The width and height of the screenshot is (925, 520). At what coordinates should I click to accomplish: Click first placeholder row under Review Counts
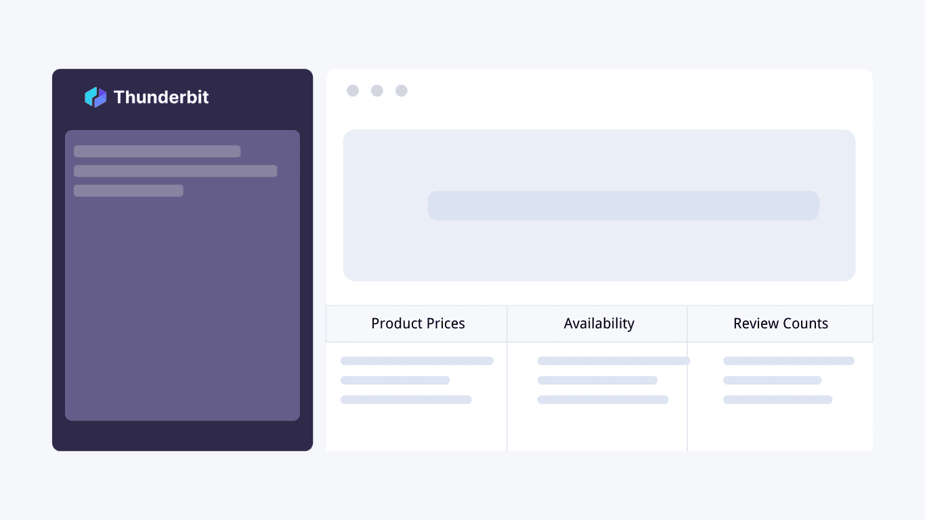[789, 361]
